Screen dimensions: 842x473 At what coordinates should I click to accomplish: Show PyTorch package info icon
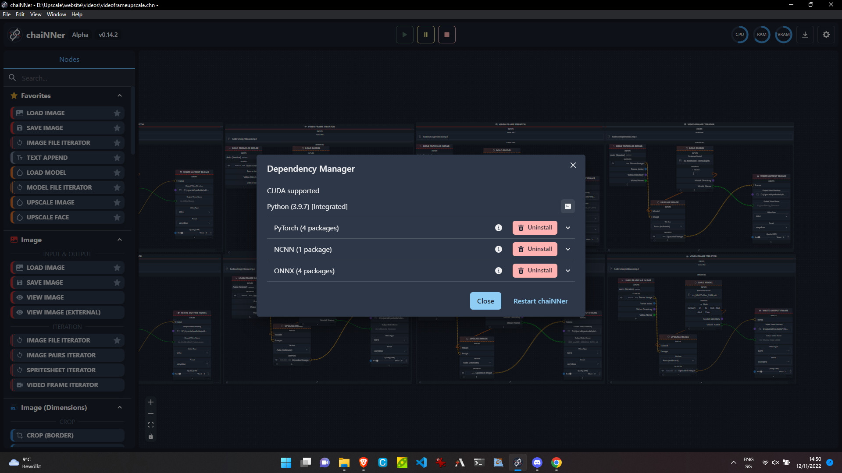[x=498, y=228]
